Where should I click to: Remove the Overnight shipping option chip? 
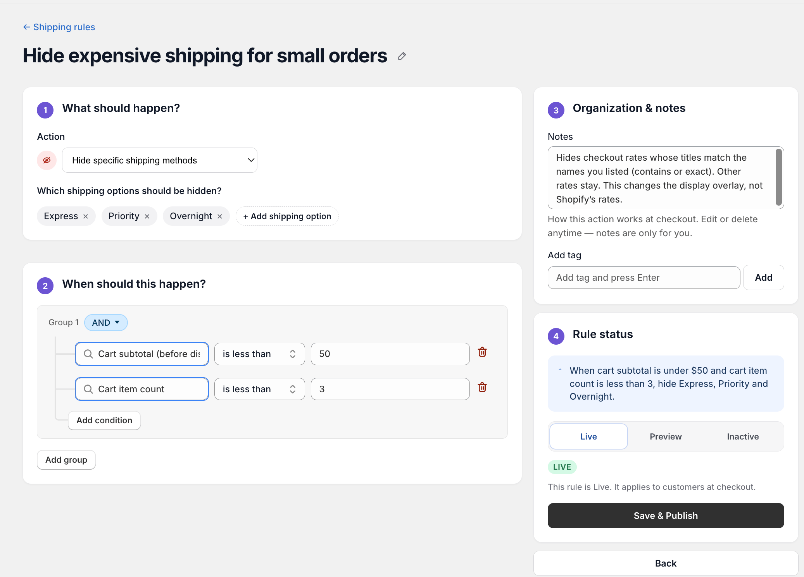coord(220,216)
